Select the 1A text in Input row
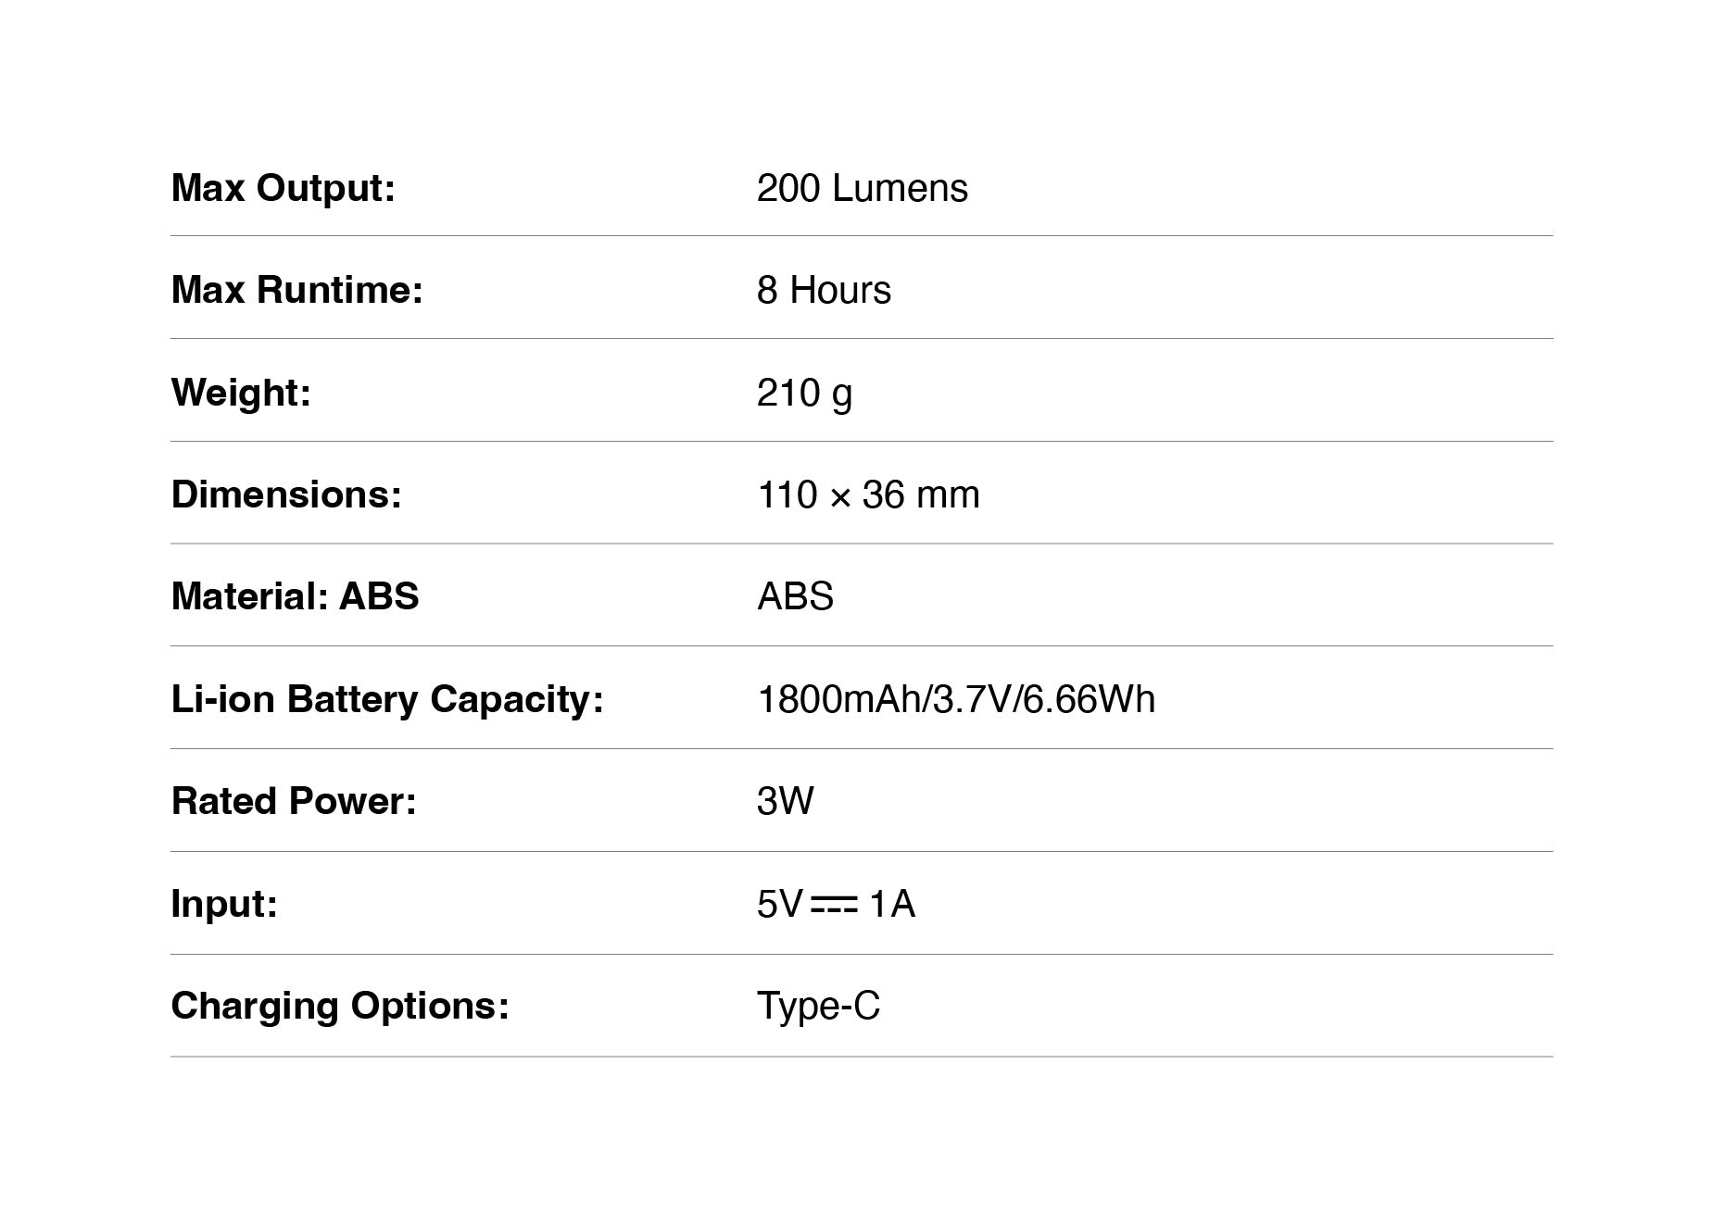 click(892, 904)
